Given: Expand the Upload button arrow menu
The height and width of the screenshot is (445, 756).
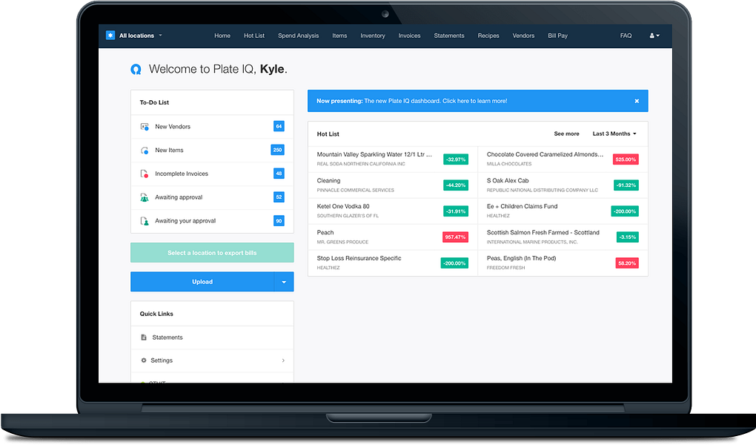Looking at the screenshot, I should tap(284, 282).
